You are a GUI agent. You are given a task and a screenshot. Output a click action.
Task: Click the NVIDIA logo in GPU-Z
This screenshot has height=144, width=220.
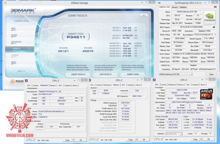click(x=210, y=17)
